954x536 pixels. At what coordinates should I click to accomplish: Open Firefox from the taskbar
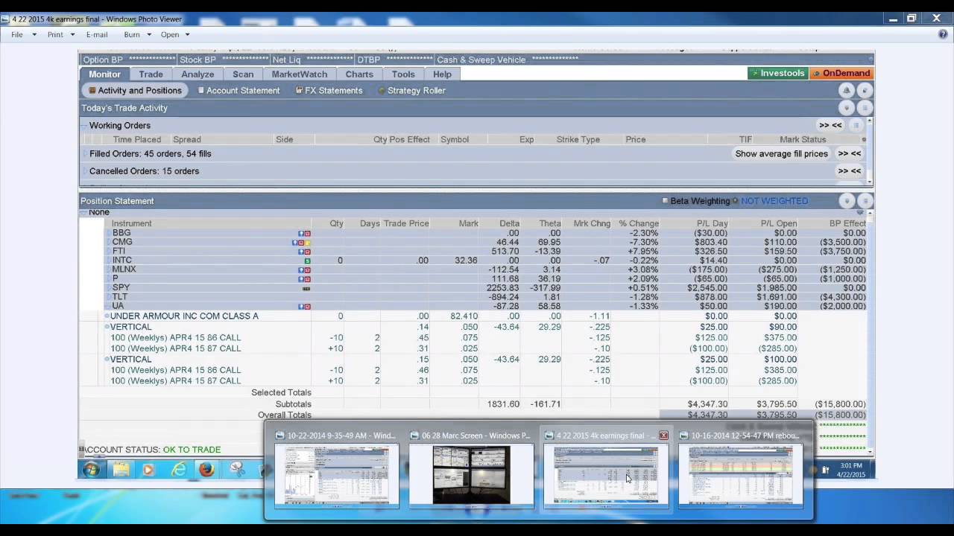click(x=206, y=470)
